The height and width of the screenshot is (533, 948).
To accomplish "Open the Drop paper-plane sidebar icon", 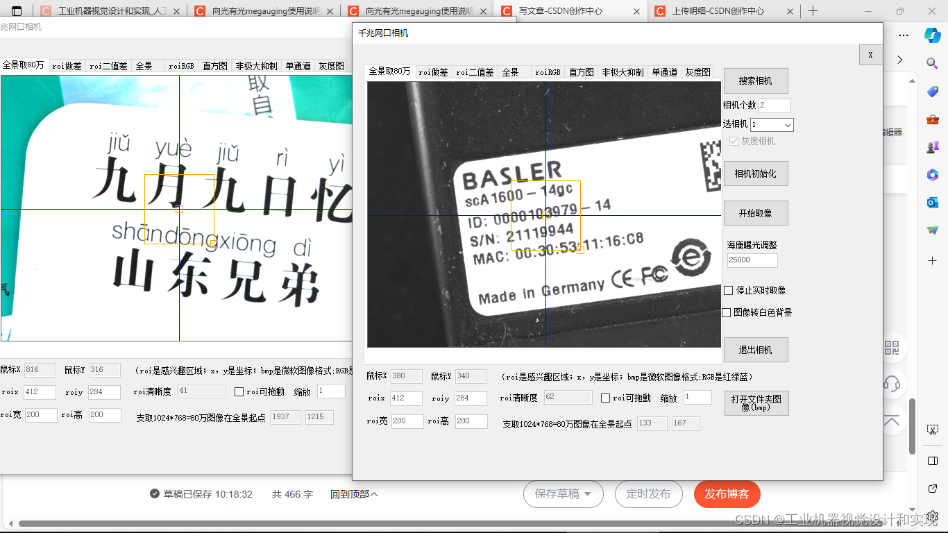I will tap(932, 230).
